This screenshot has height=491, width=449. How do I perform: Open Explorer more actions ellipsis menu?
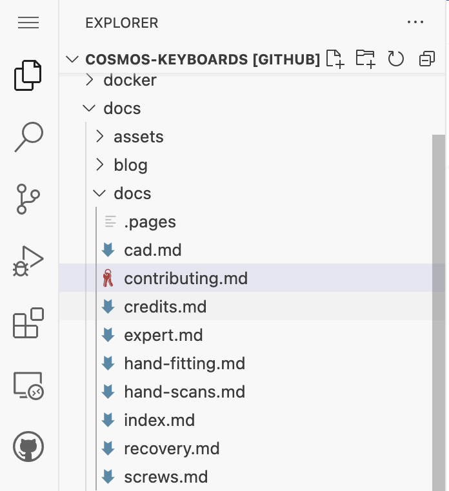click(x=415, y=22)
